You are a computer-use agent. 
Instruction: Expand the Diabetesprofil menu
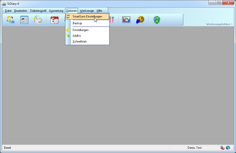(x=38, y=11)
